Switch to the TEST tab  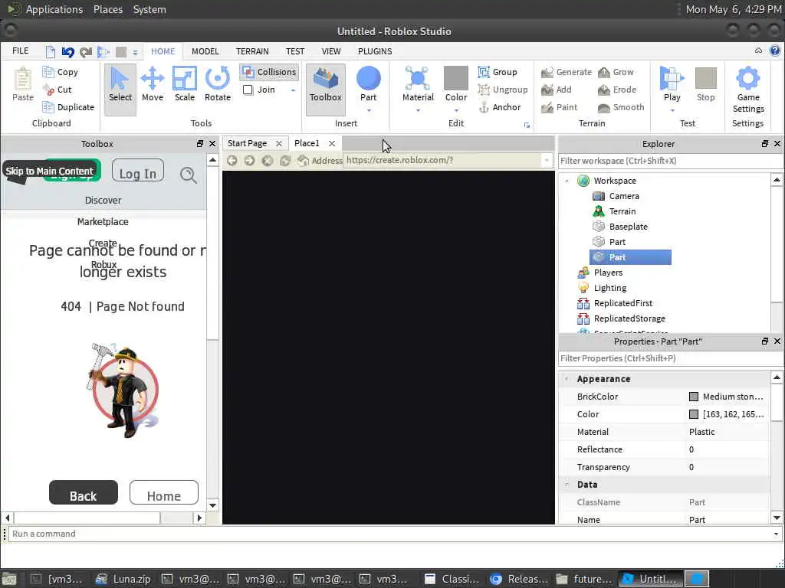pos(295,51)
